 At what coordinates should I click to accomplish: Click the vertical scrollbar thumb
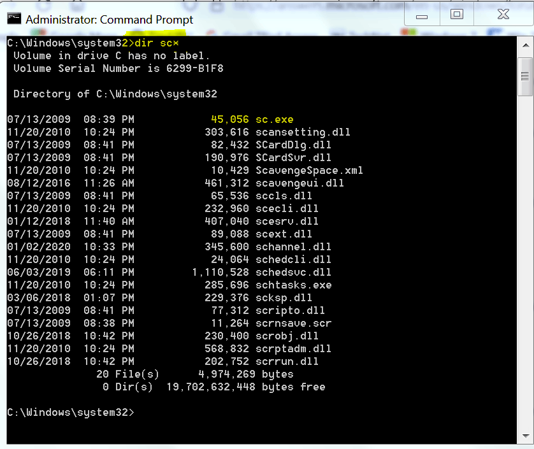pyautogui.click(x=525, y=76)
